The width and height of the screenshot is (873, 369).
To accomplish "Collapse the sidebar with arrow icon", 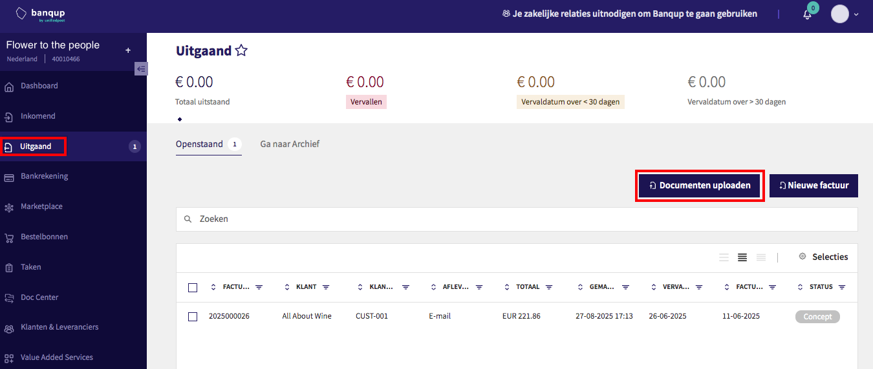I will click(x=141, y=68).
